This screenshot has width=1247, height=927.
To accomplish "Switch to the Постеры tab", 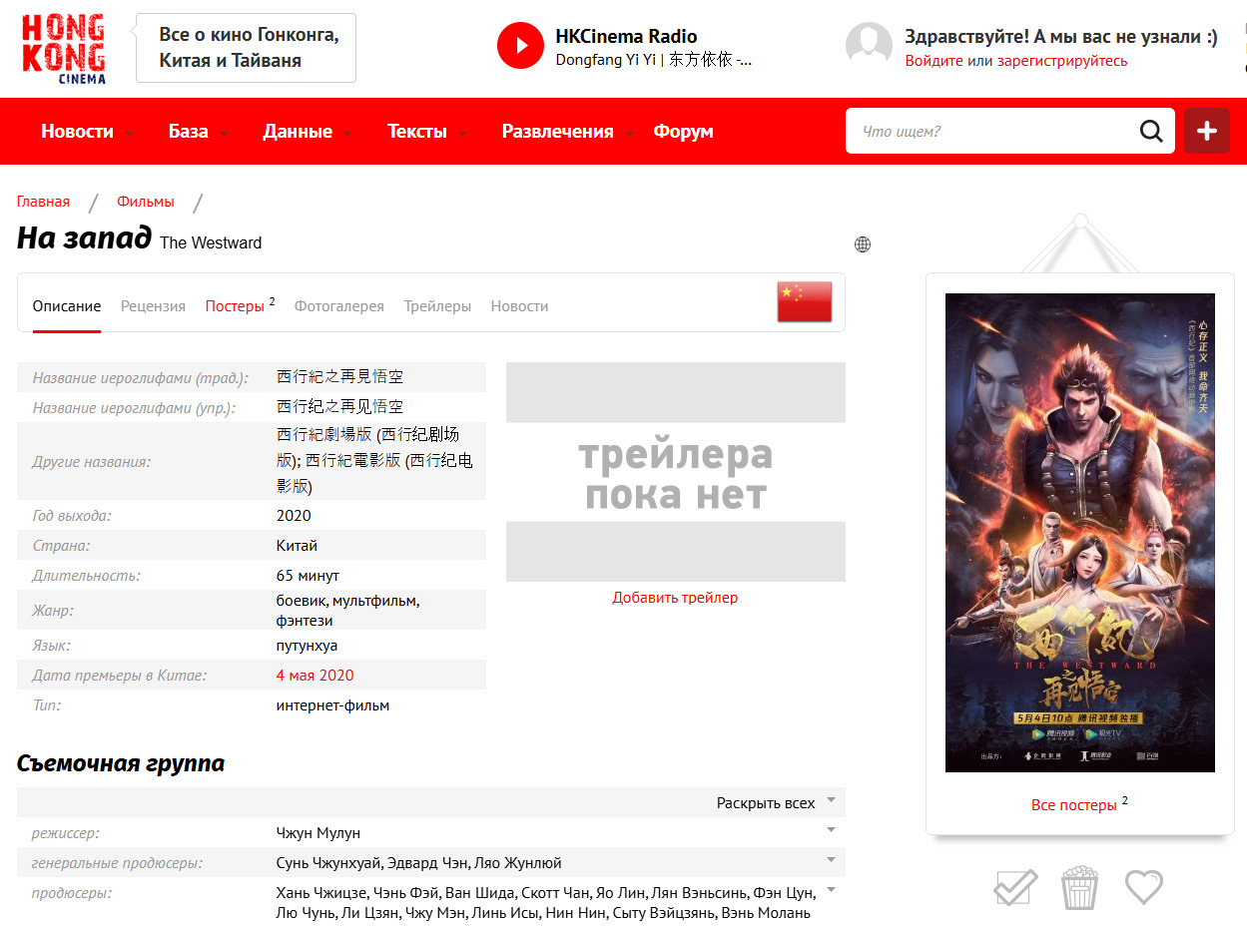I will [235, 306].
